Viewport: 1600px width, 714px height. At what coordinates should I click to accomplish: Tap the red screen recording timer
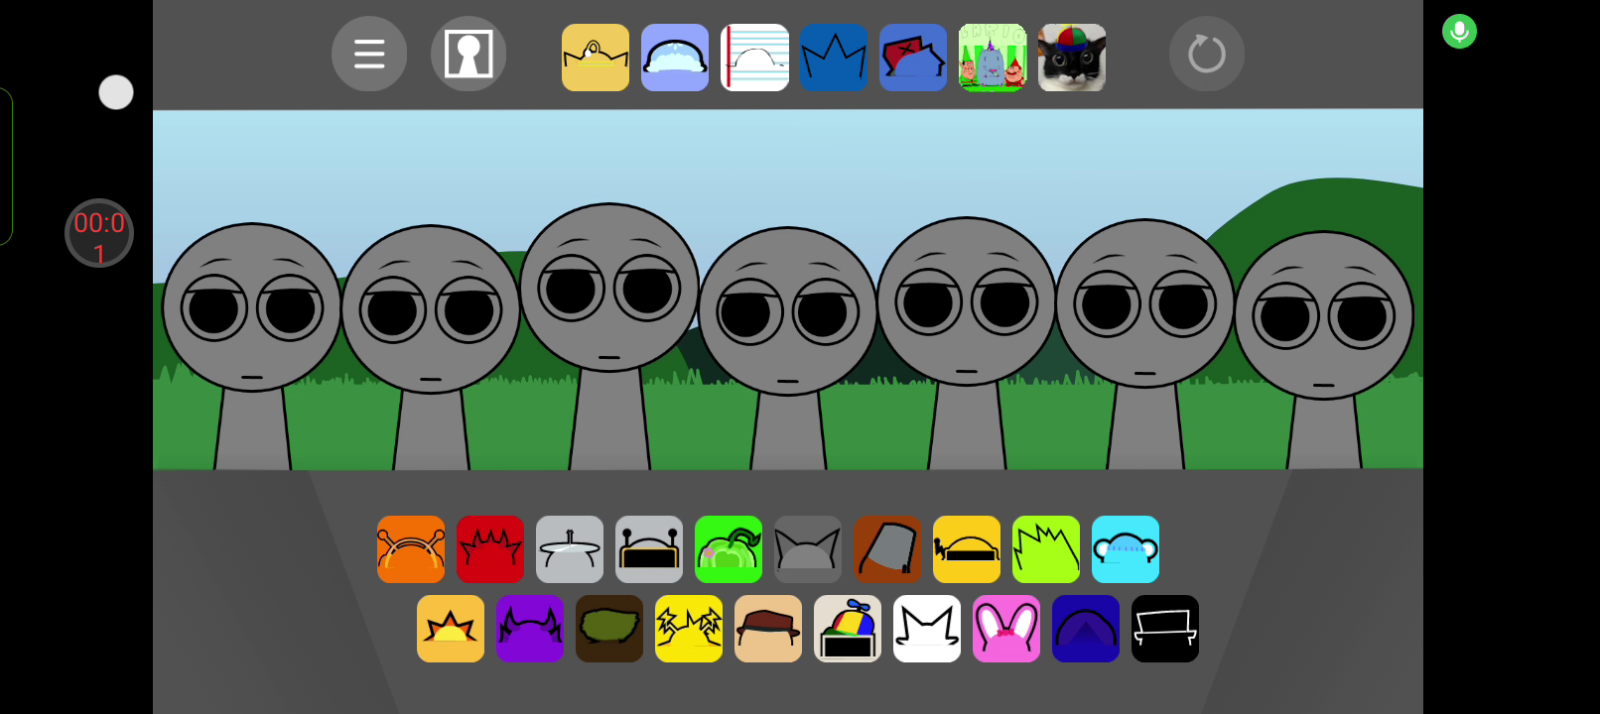[99, 234]
